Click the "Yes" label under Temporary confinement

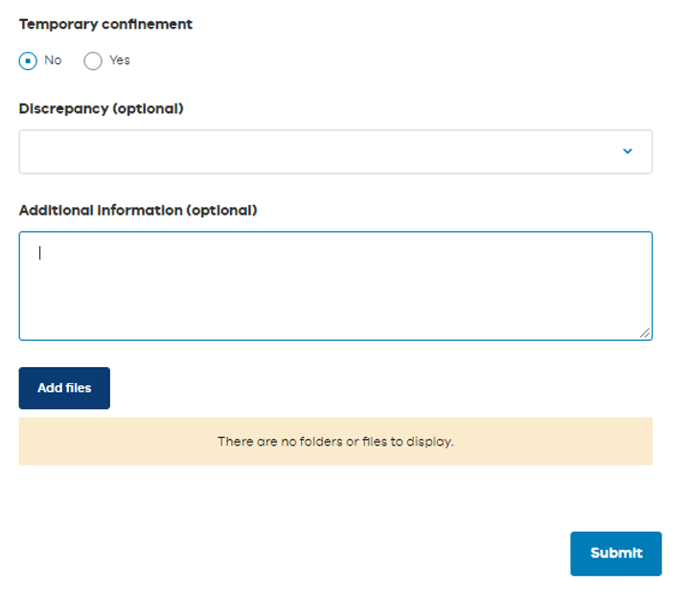tap(120, 60)
